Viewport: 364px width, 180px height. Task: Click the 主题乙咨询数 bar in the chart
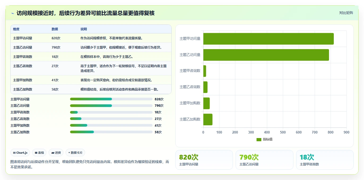pos(205,87)
